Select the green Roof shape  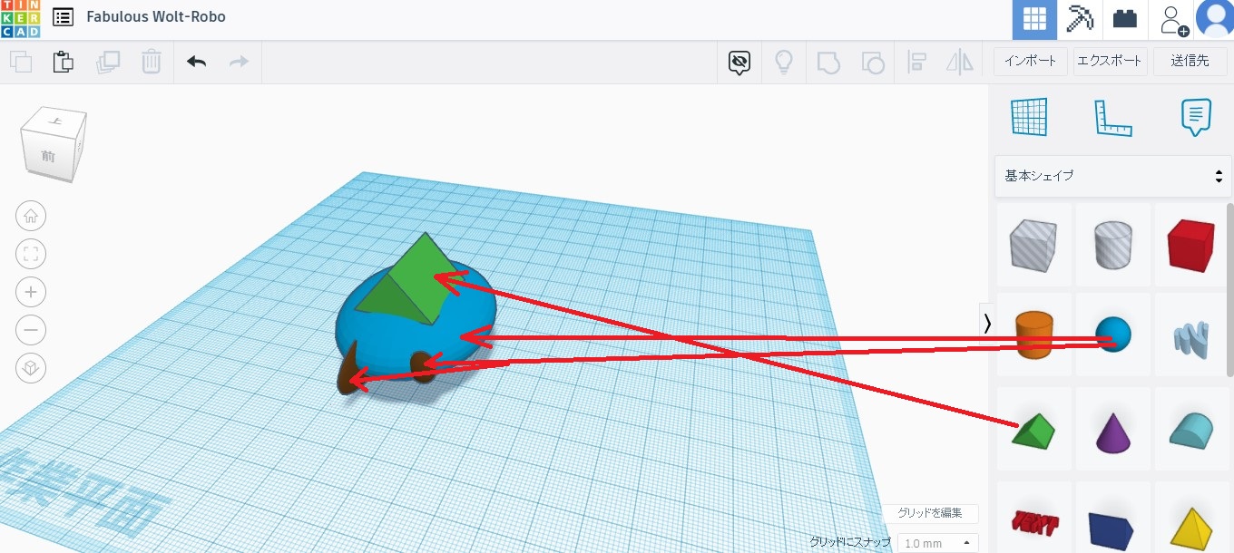(x=1034, y=430)
